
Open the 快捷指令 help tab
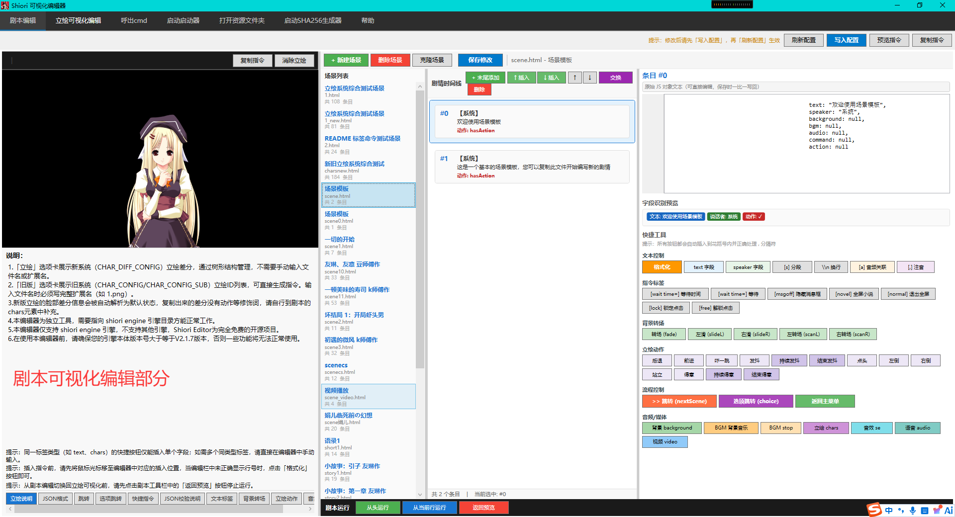(x=143, y=499)
